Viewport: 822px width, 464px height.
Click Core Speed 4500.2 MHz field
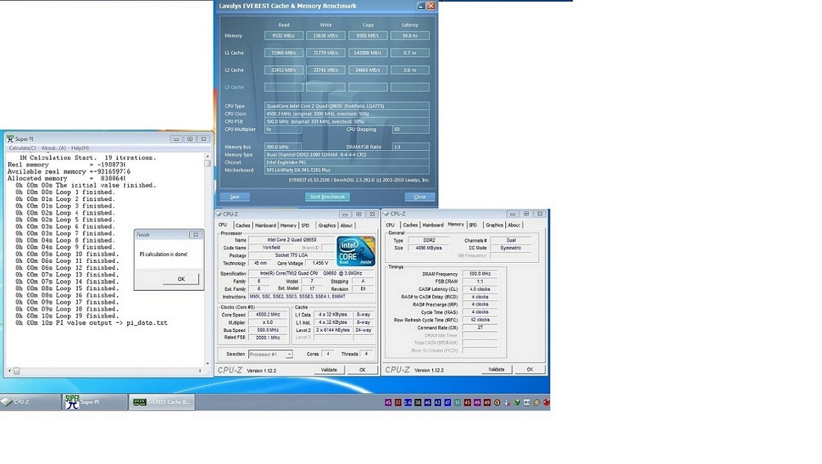(x=269, y=315)
